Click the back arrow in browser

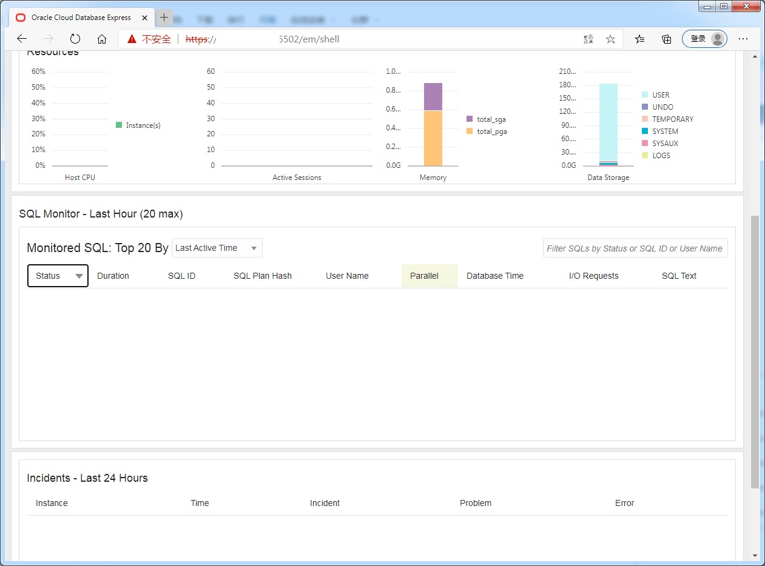coord(22,39)
